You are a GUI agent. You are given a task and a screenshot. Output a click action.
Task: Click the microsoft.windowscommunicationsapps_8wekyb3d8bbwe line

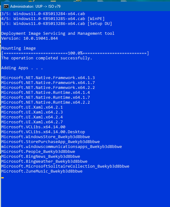click(62, 146)
